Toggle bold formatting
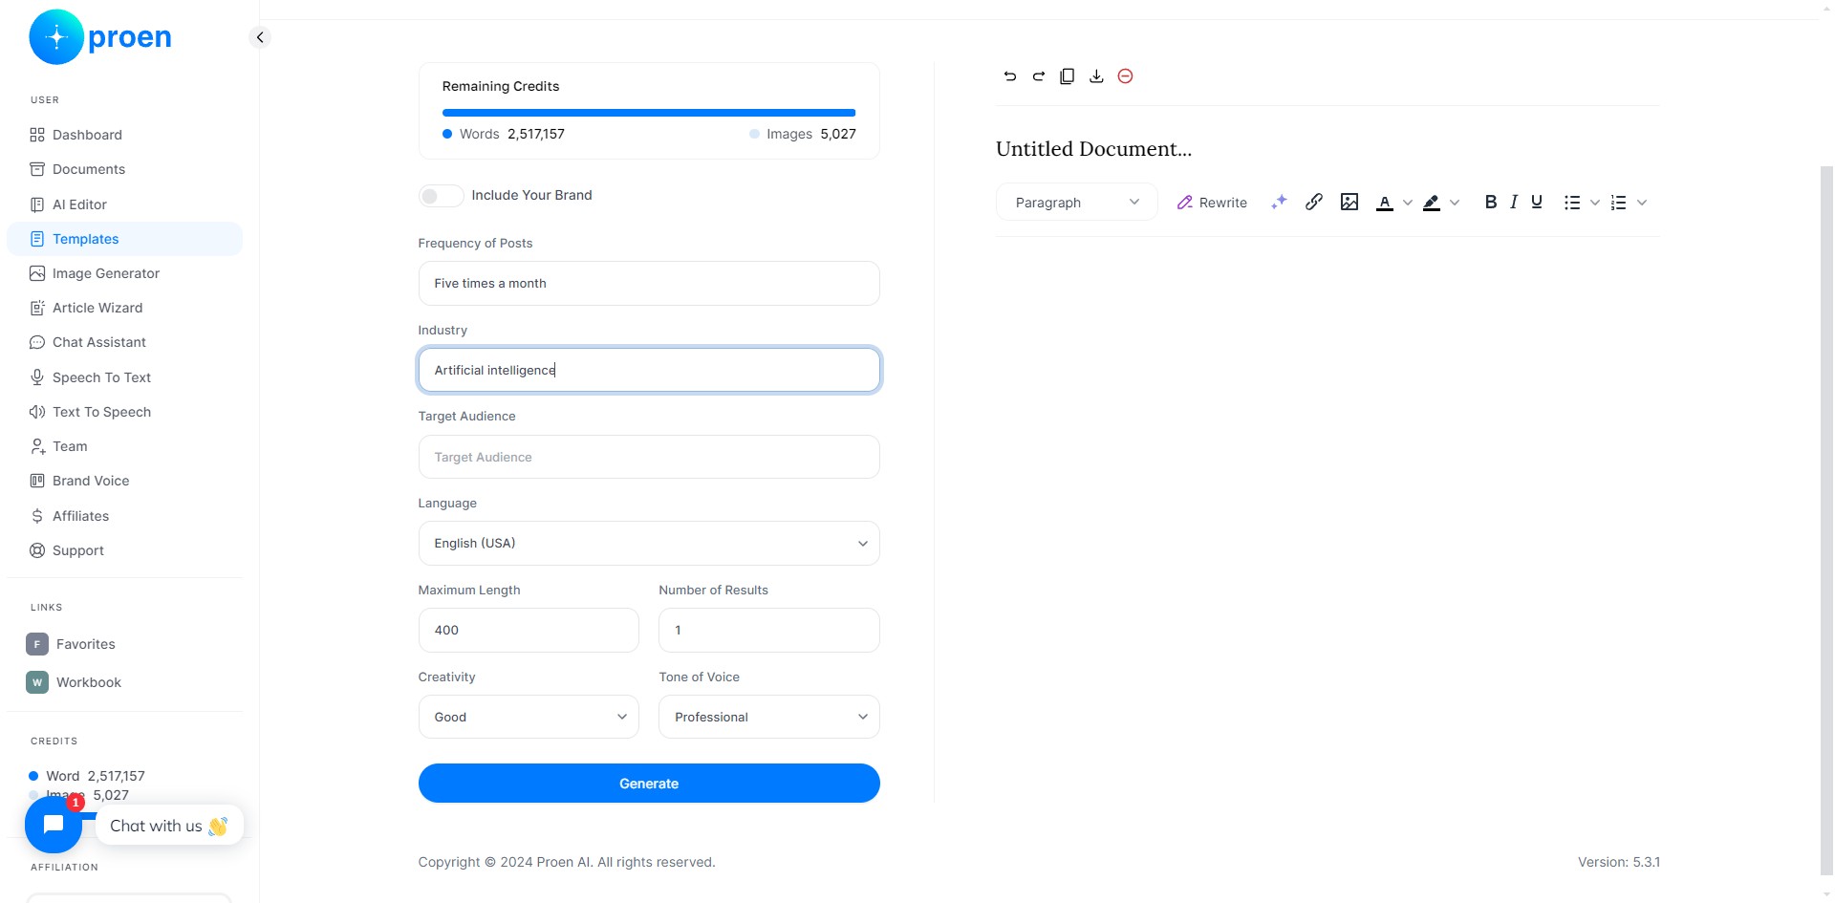 click(x=1491, y=202)
